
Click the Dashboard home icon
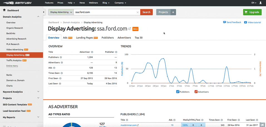(4, 10)
